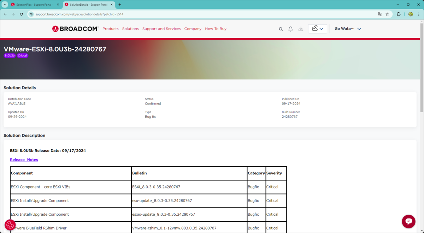
Task: Open the Chrome three-dot menu
Action: [419, 14]
